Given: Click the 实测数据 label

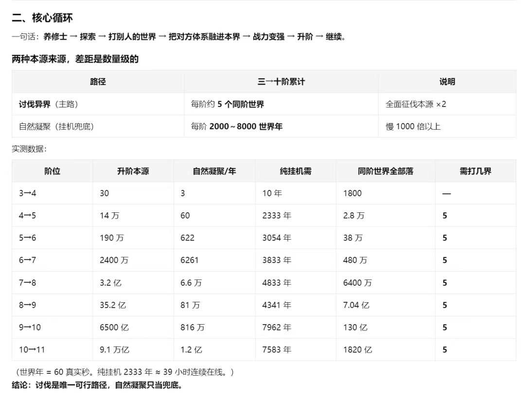Looking at the screenshot, I should (29, 149).
